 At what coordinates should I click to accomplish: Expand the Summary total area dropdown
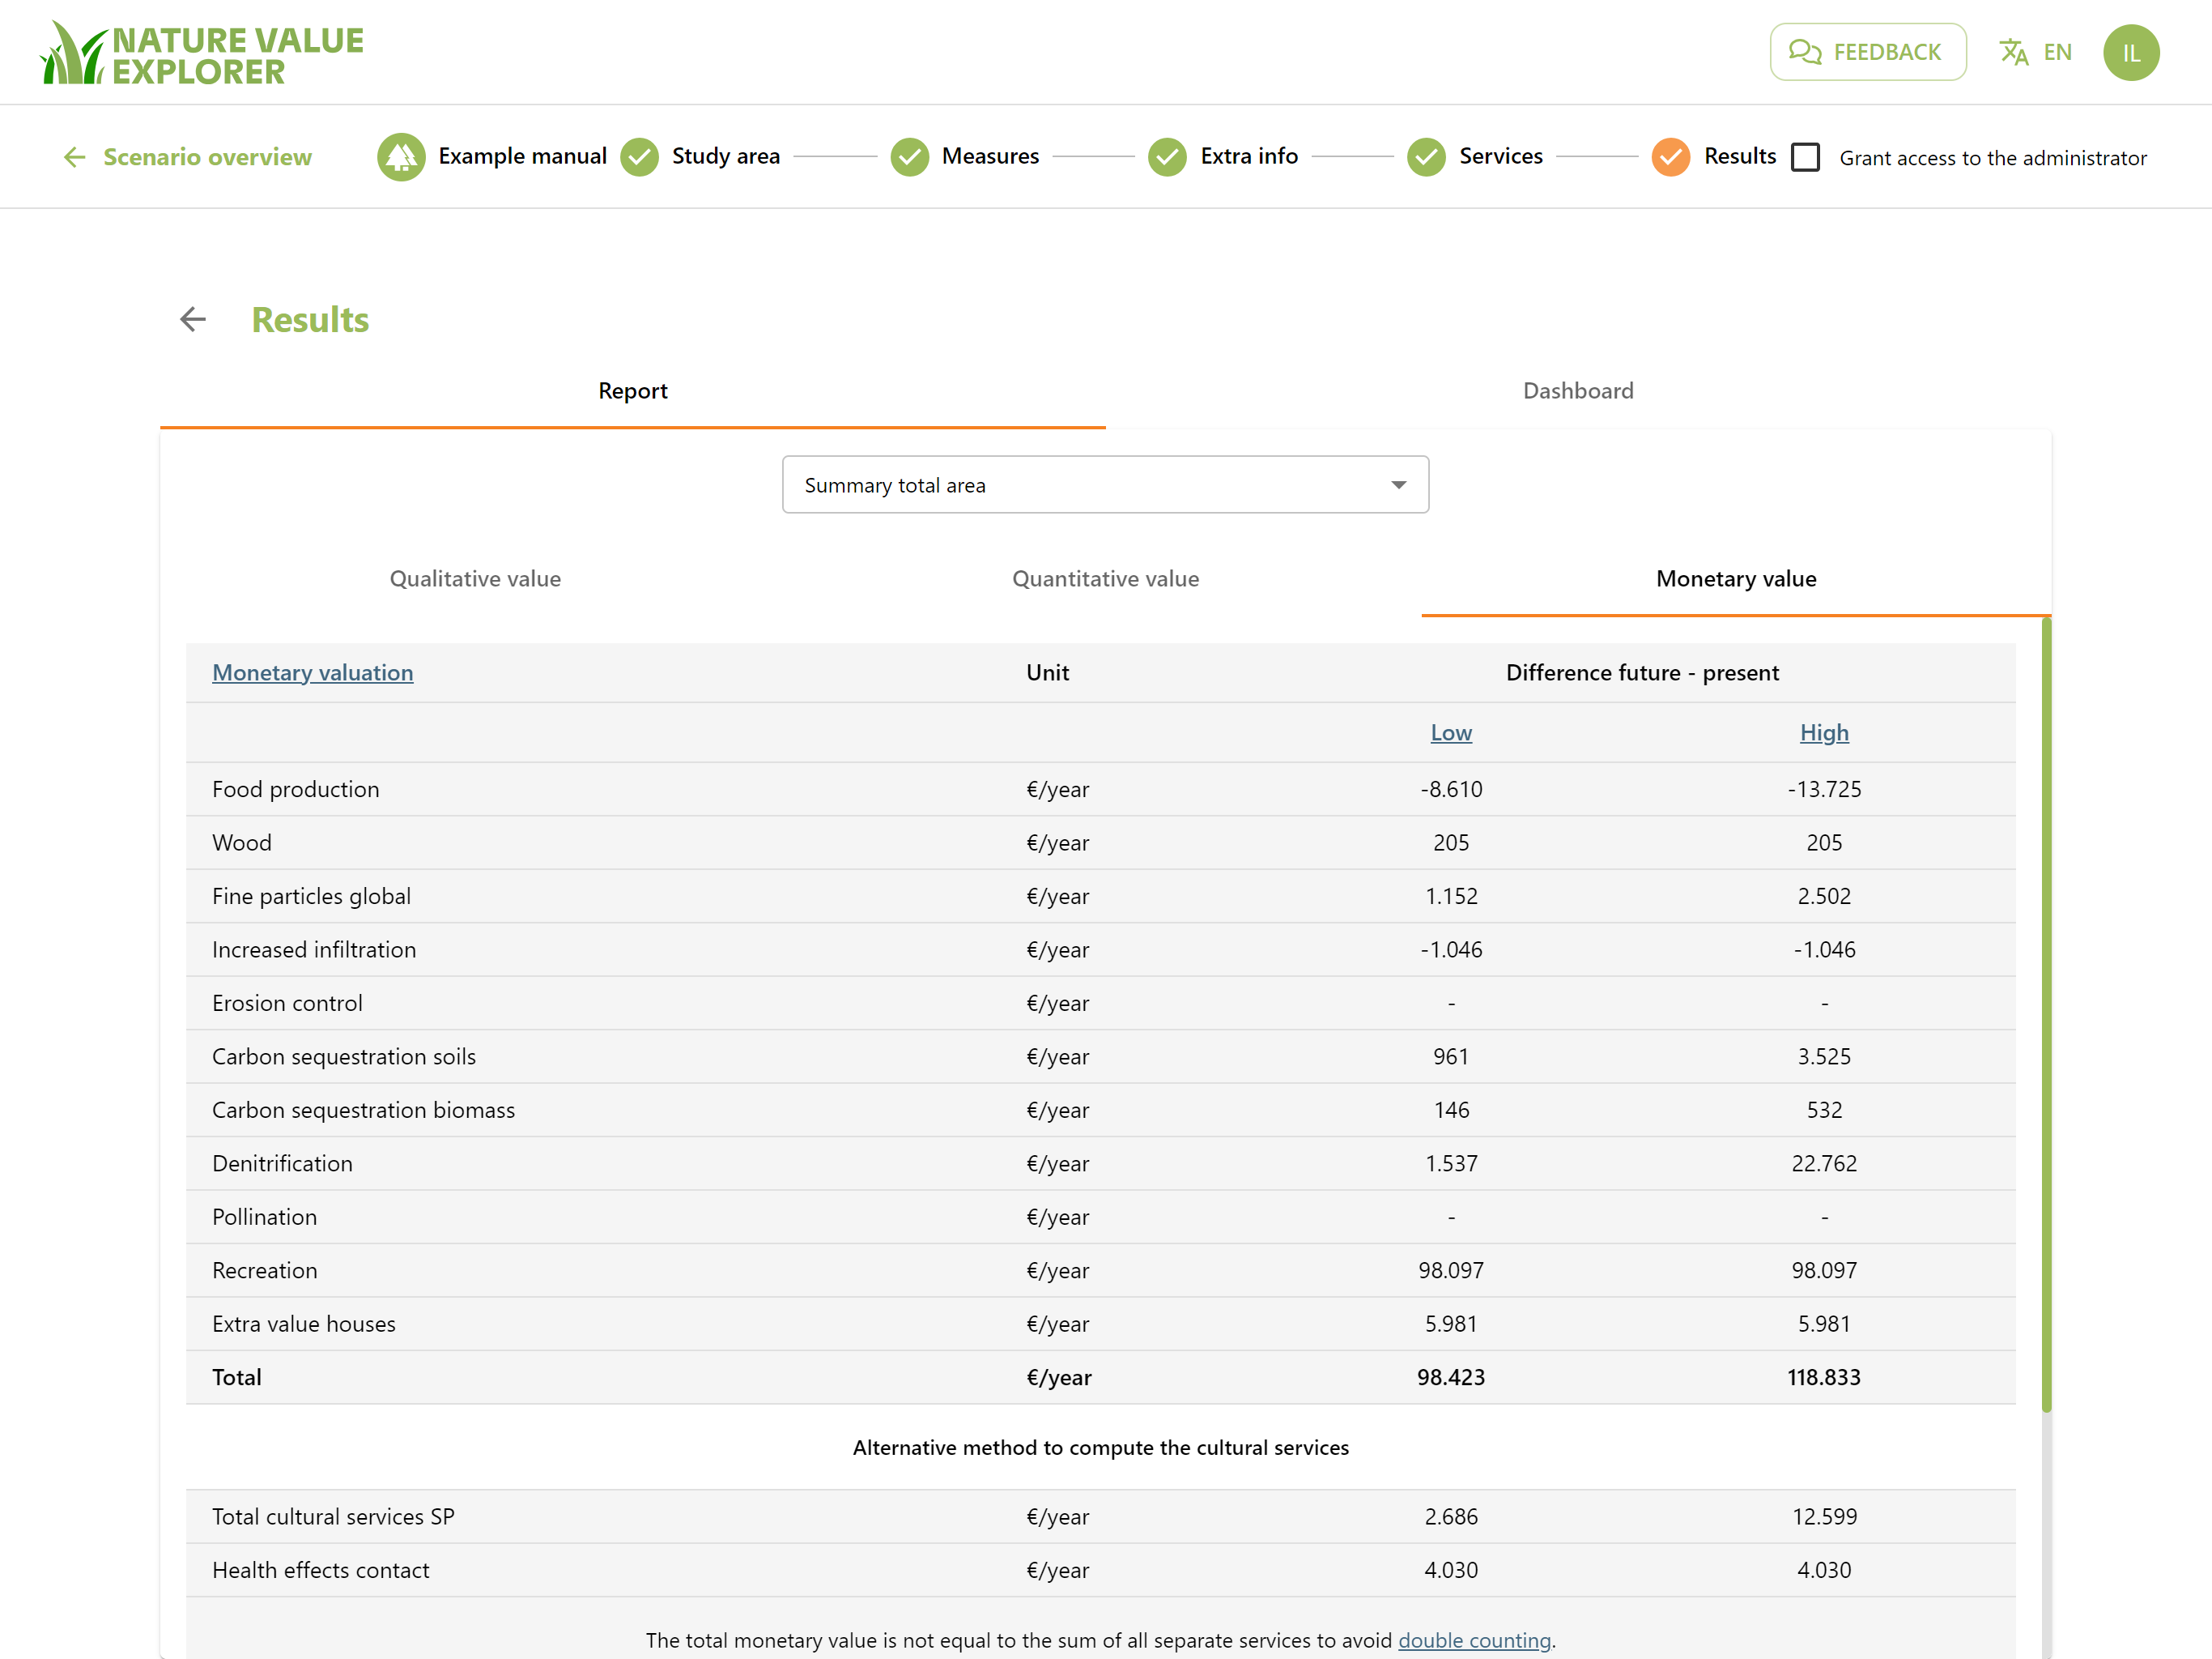(x=1105, y=485)
